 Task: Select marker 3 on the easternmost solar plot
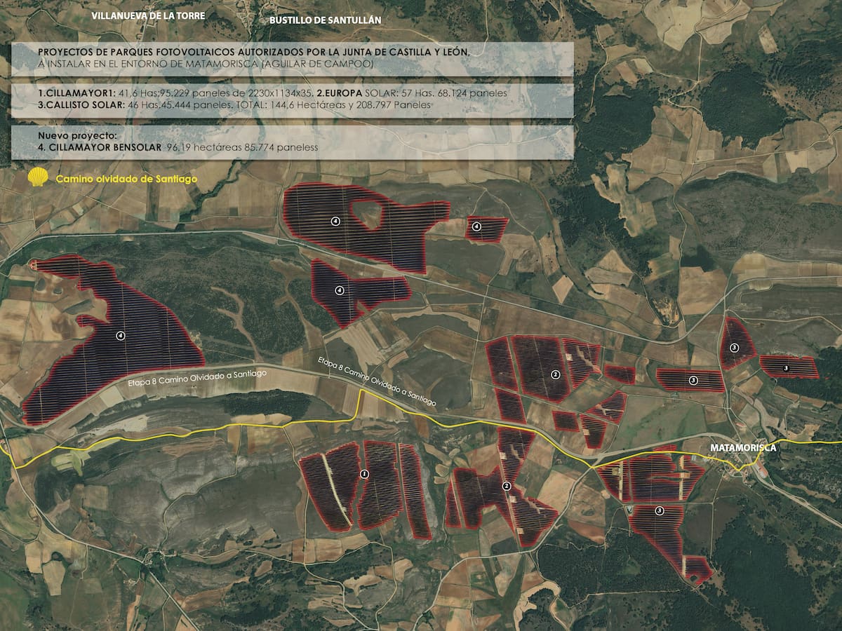[x=785, y=367]
